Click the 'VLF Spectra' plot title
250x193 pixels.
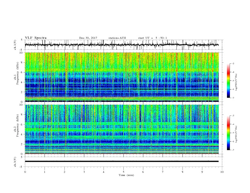tap(36, 38)
